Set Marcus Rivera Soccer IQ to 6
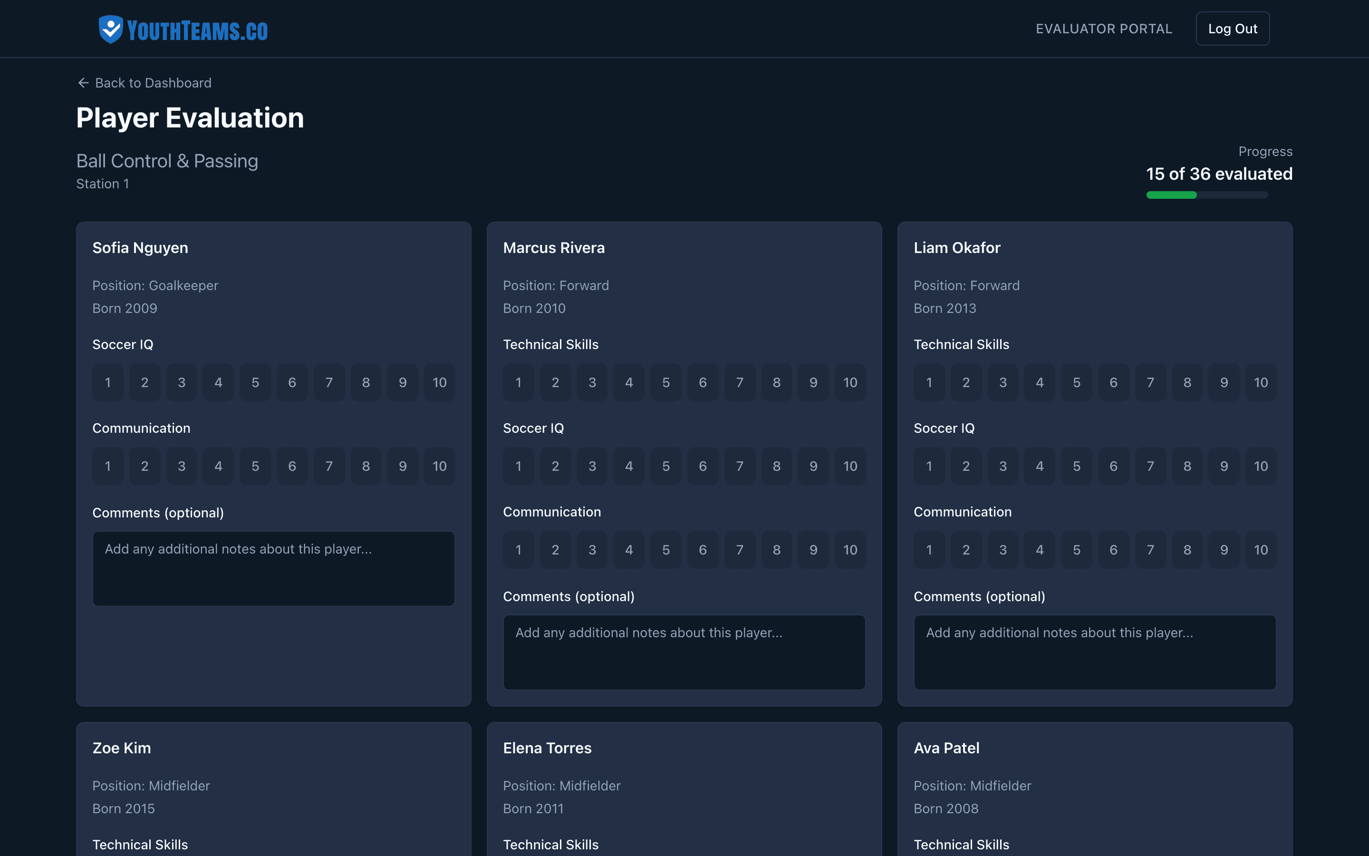1369x856 pixels. click(703, 467)
